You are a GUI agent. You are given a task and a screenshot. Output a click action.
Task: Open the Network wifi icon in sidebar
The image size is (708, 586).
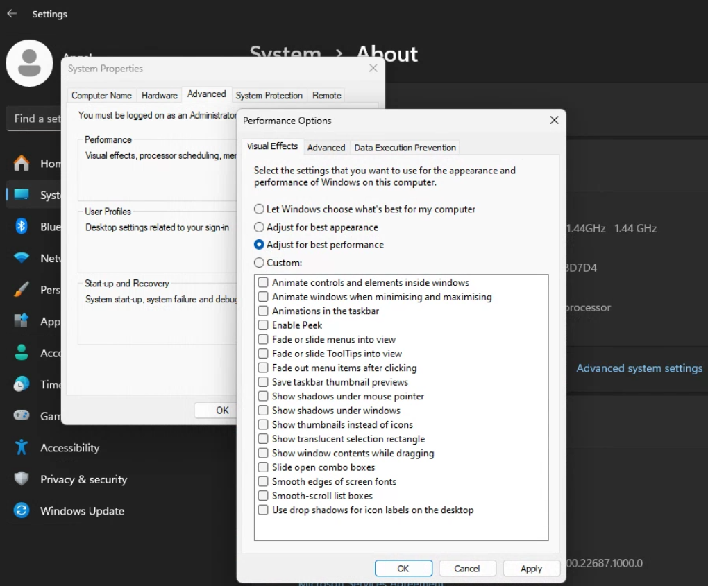[x=22, y=257]
